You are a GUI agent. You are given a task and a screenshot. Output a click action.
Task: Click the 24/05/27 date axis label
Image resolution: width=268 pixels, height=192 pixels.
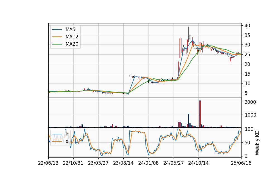[173, 163]
